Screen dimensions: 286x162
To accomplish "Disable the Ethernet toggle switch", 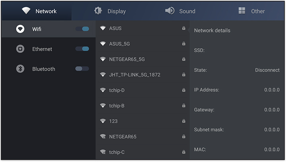I will 82,49.
